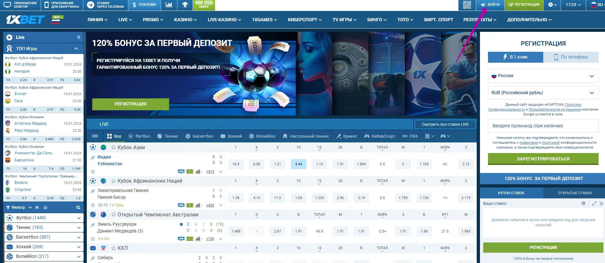Click ЗАРЕГИСТРИРОВАТЬСЯ button
This screenshot has height=263, width=605.
click(543, 159)
